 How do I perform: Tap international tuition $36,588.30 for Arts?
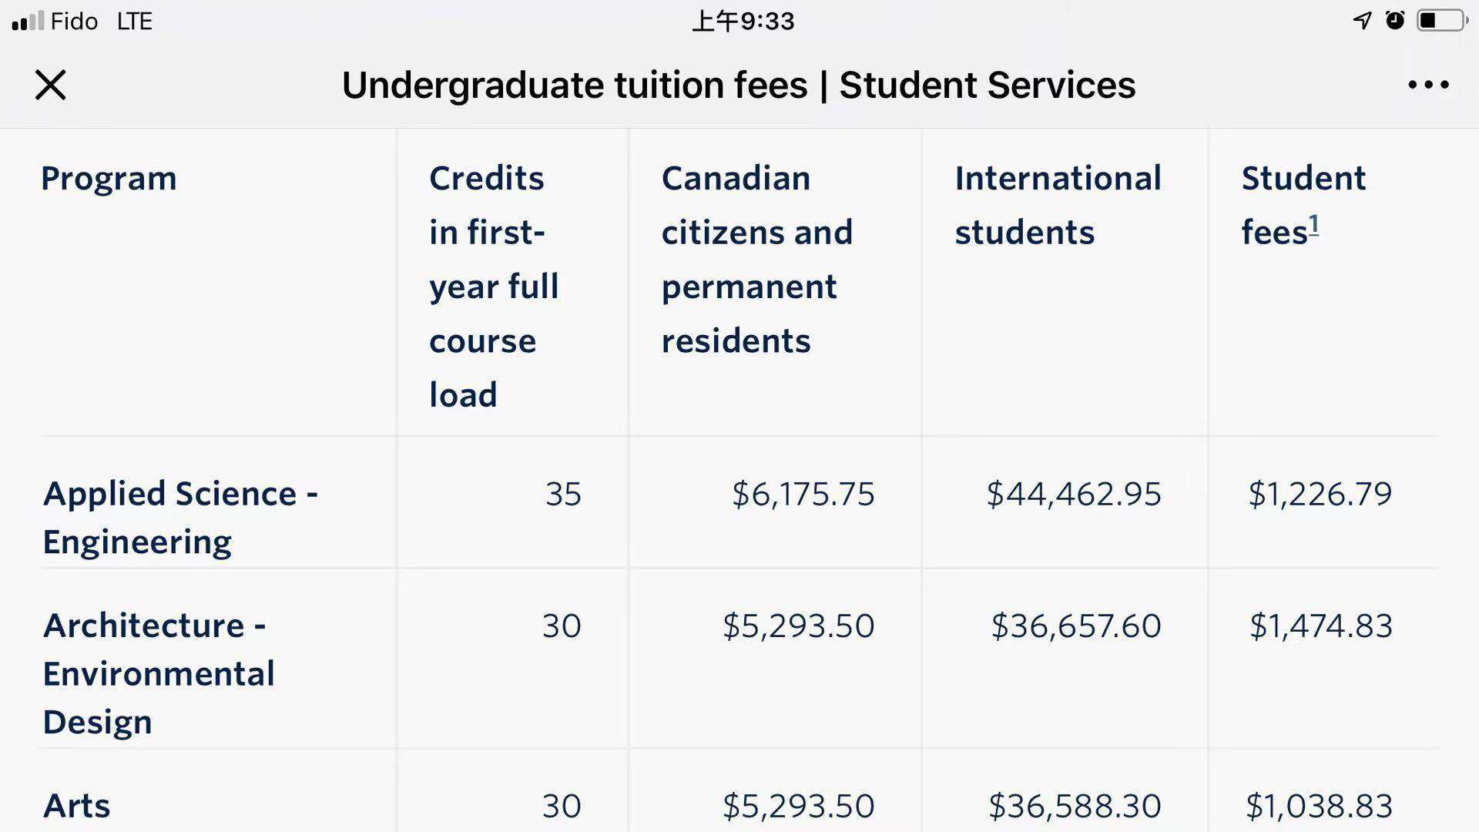[1074, 806]
